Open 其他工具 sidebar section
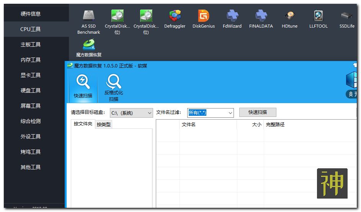This screenshot has width=361, height=212. coord(31,167)
